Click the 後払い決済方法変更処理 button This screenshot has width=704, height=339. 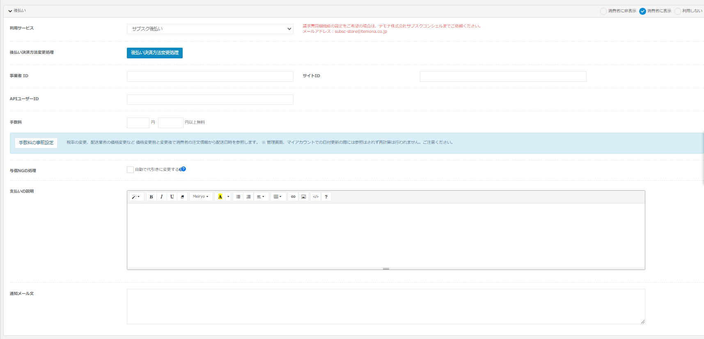[155, 53]
